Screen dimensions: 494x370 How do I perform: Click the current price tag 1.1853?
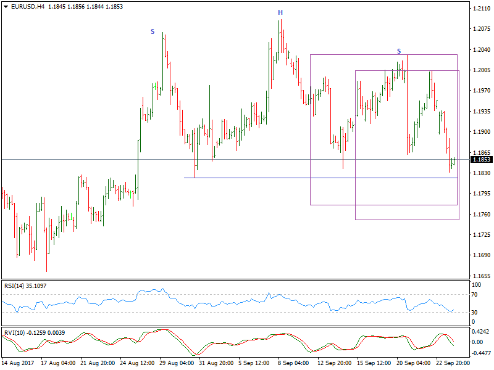(x=482, y=160)
